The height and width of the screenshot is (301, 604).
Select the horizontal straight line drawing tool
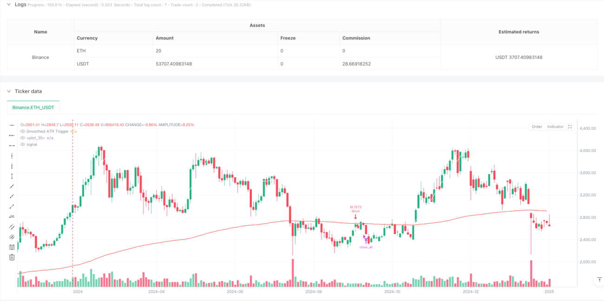[x=12, y=125]
